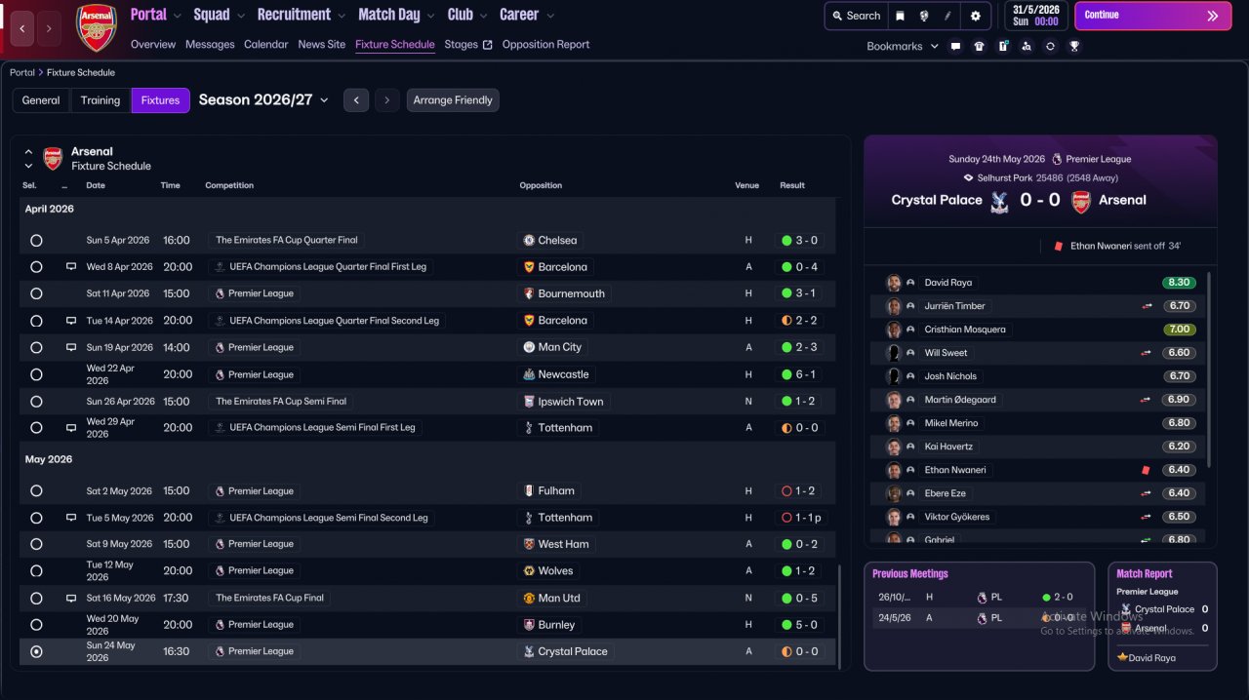The height and width of the screenshot is (700, 1249).
Task: Switch to the Training tab
Action: point(101,100)
